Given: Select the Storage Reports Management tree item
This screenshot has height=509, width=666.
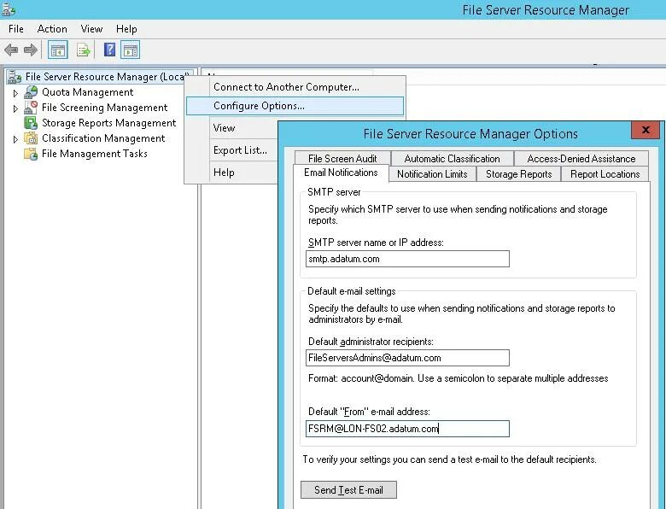Looking at the screenshot, I should click(x=108, y=123).
